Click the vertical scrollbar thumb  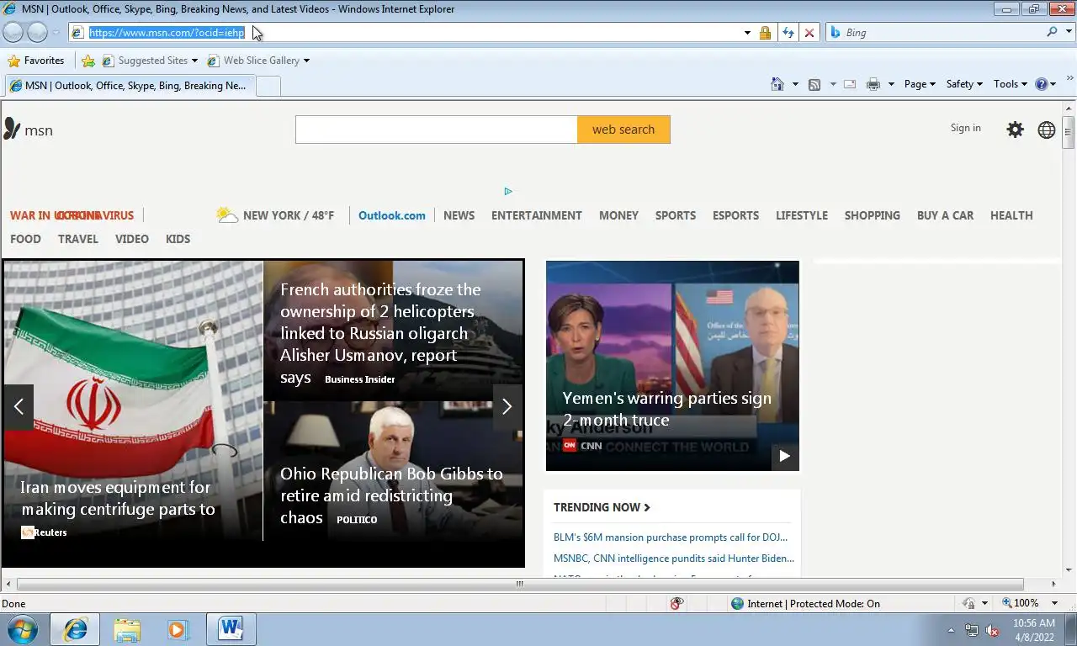(x=1068, y=132)
